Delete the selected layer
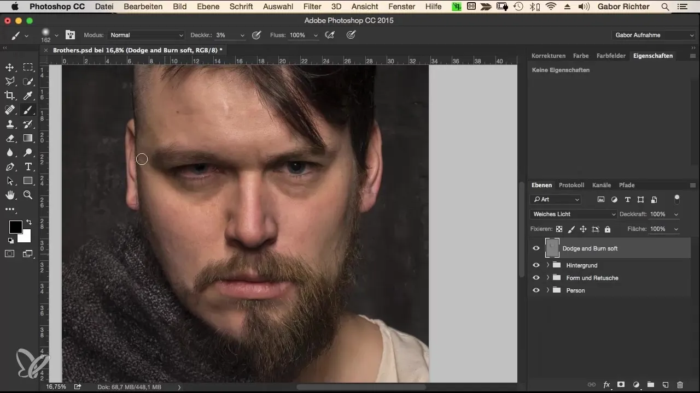 coord(680,384)
